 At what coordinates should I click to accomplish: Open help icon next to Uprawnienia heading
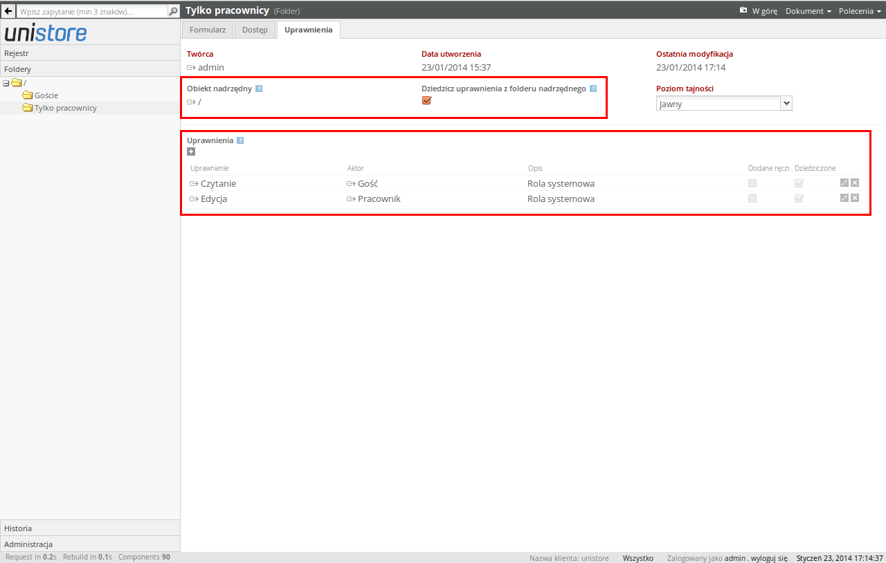coord(240,140)
